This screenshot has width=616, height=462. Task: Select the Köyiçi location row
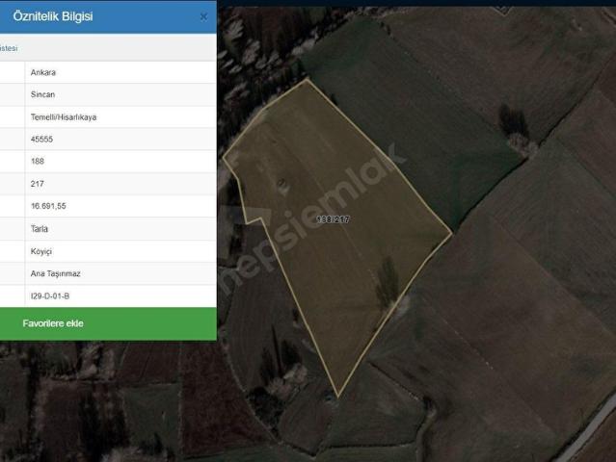tap(108, 251)
